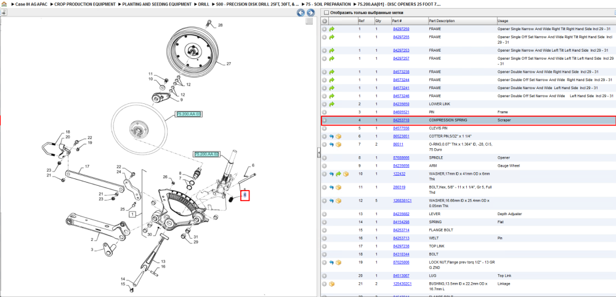This screenshot has width=616, height=297.
Task: Open part number 84235656 link
Action: (401, 165)
